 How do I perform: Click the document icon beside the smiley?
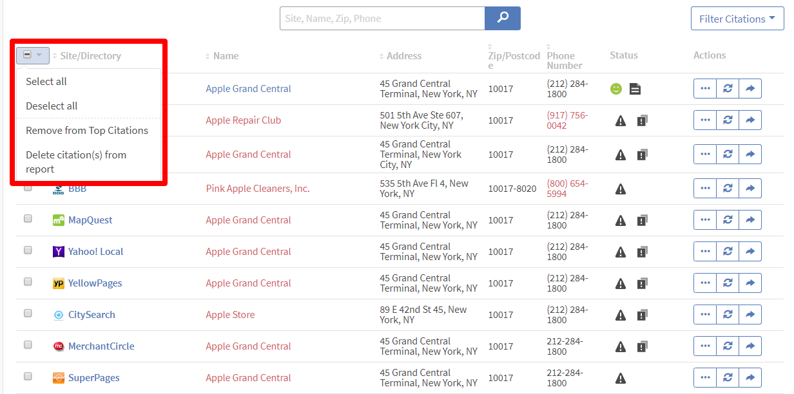pos(635,89)
